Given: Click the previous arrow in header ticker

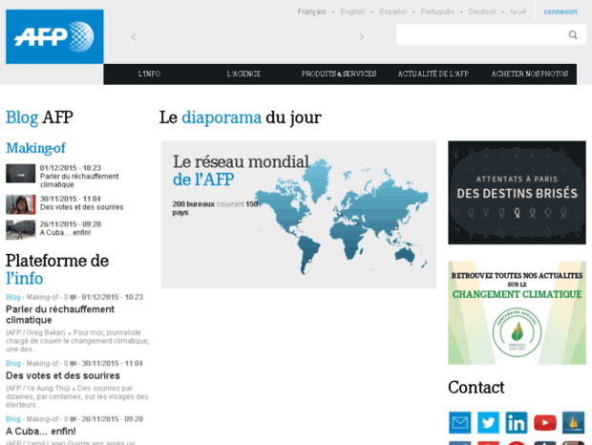Looking at the screenshot, I should [x=133, y=37].
